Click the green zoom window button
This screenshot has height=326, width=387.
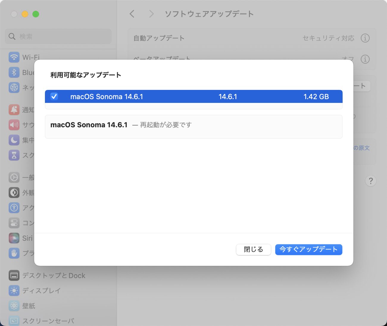(36, 14)
